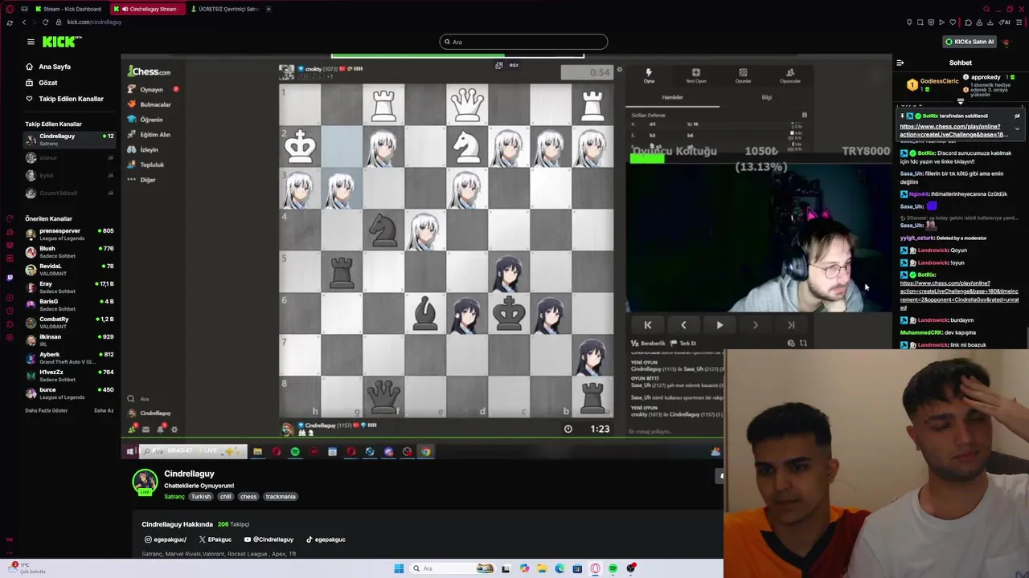Select Bilgi tab in chess panel

coord(766,97)
